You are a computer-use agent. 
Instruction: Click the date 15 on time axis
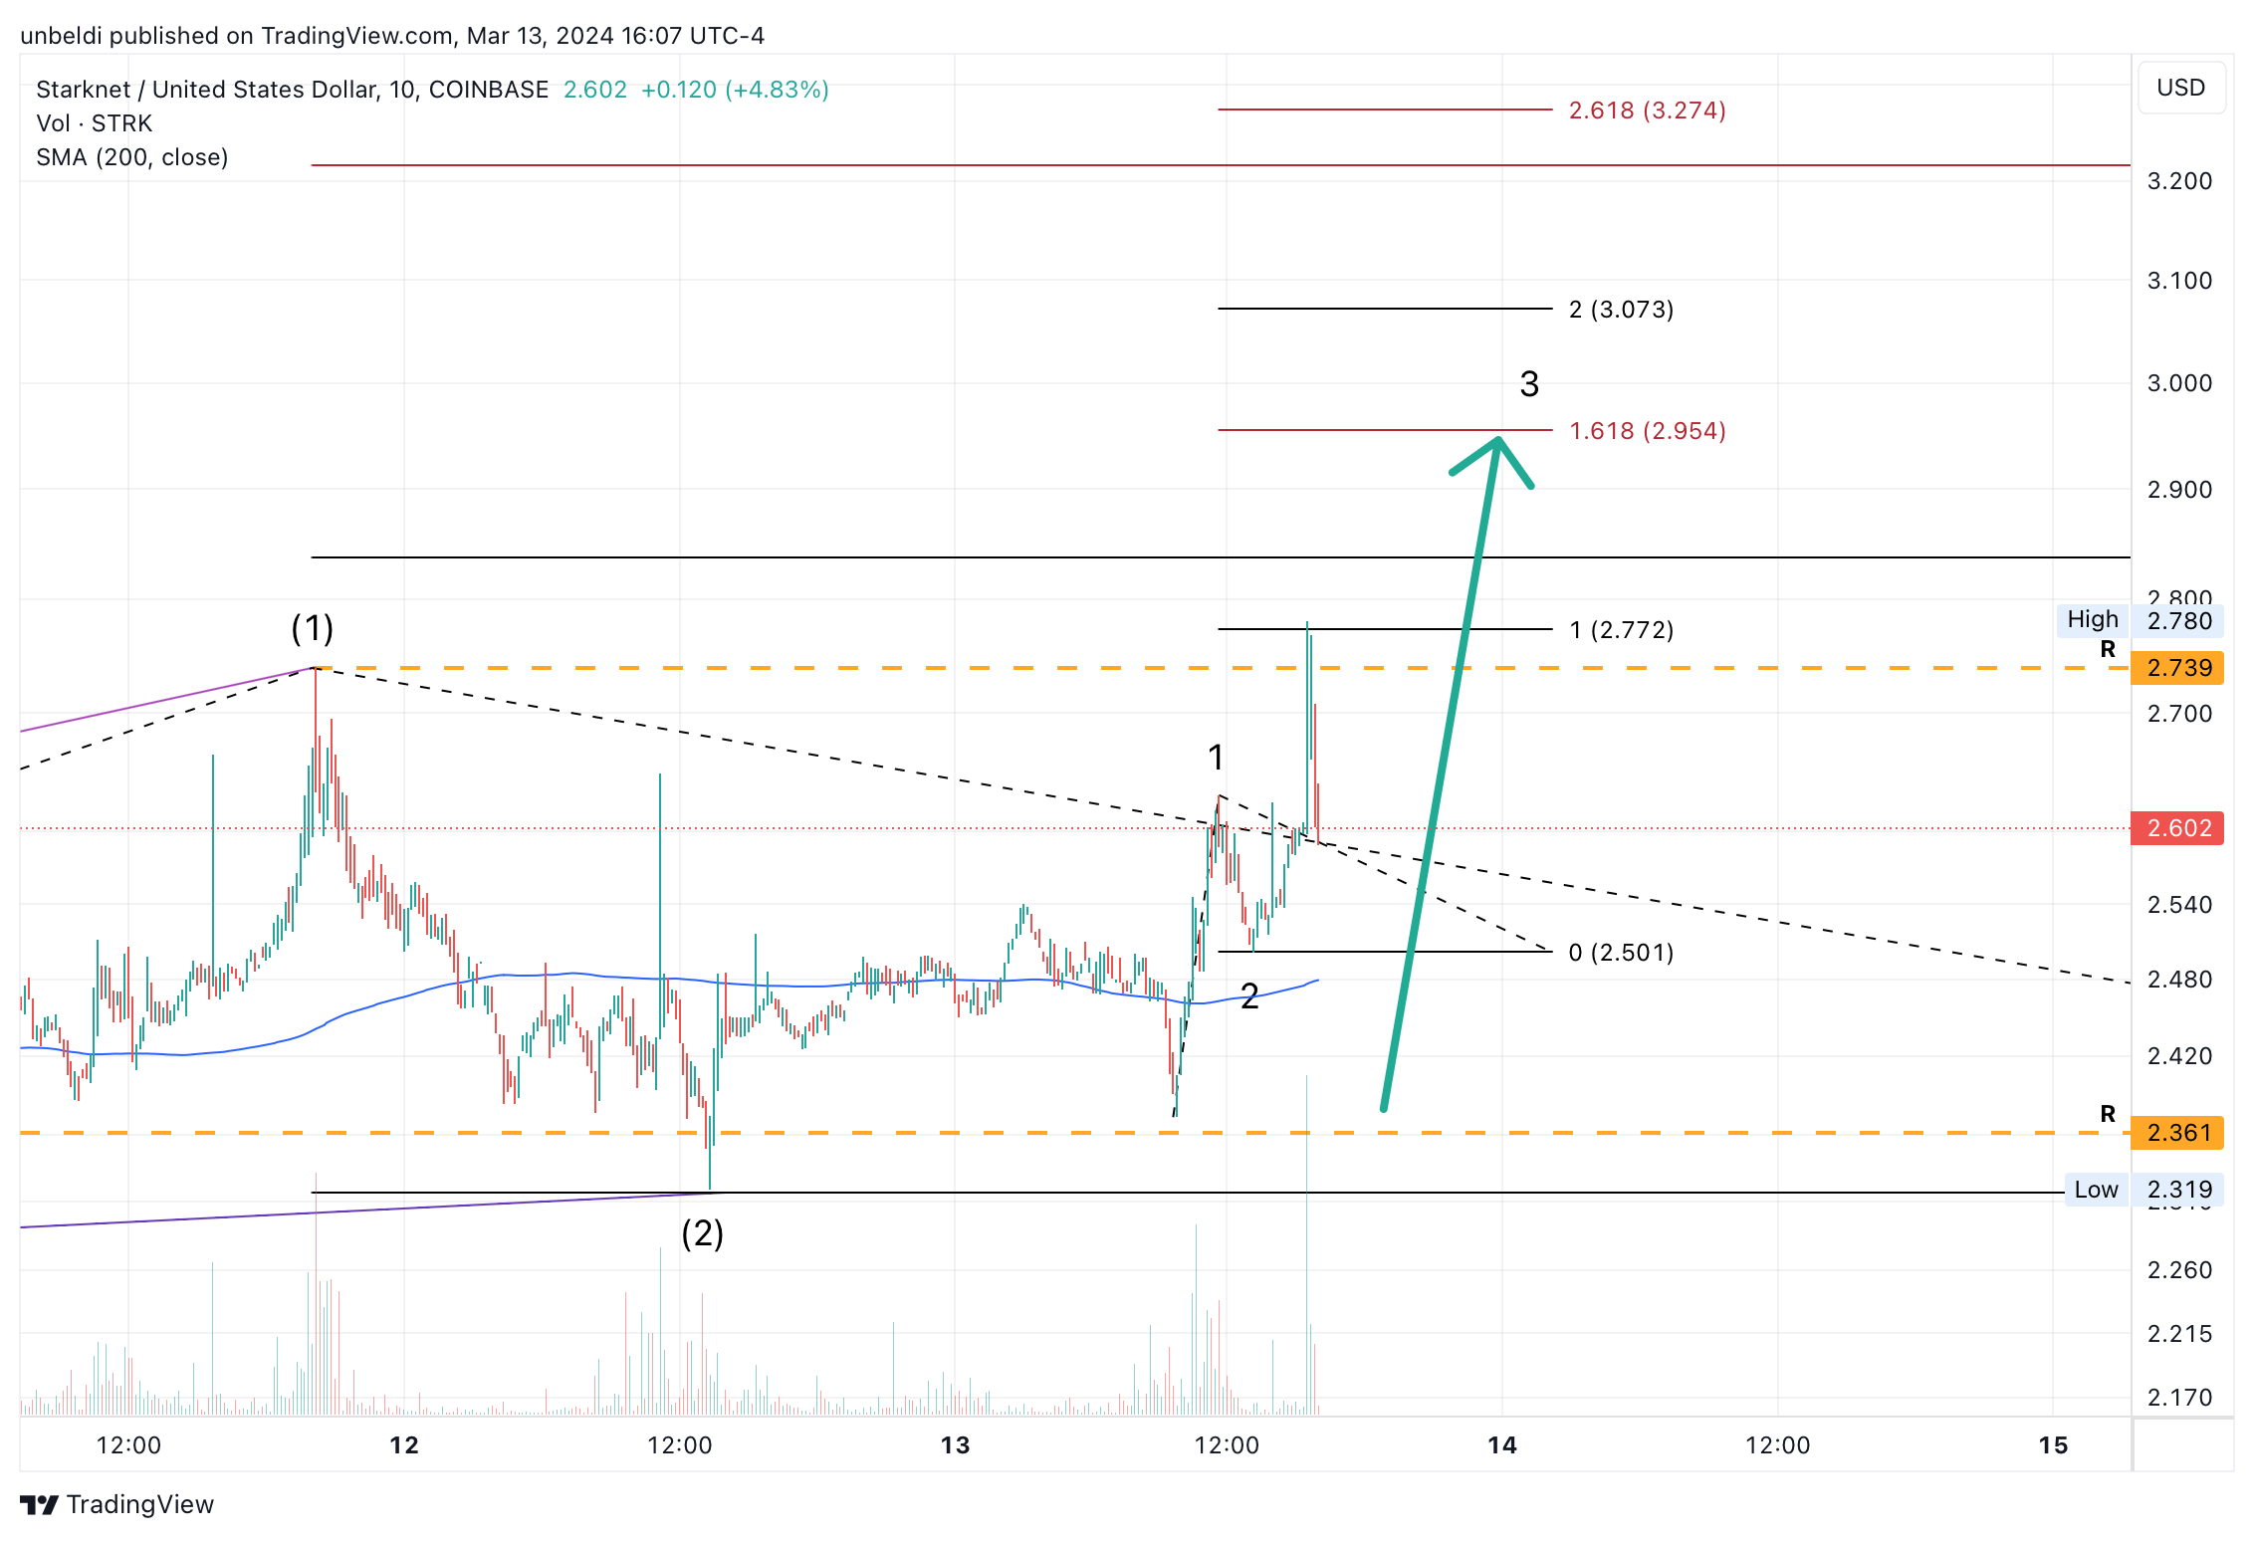[2053, 1445]
